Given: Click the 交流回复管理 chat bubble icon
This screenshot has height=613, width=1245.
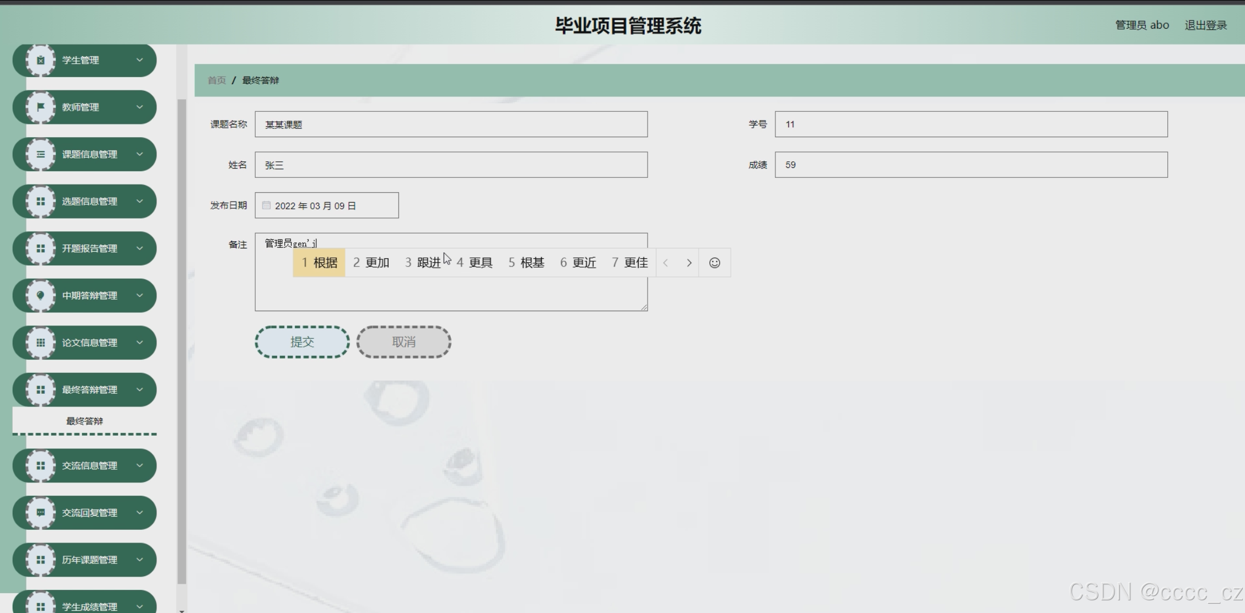Looking at the screenshot, I should [x=41, y=512].
